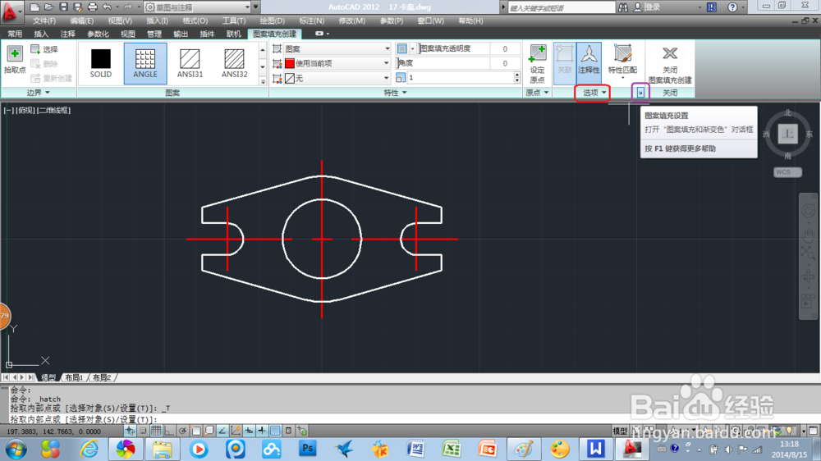The height and width of the screenshot is (461, 821).
Task: Open the Help question mark icon
Action: (732, 7)
